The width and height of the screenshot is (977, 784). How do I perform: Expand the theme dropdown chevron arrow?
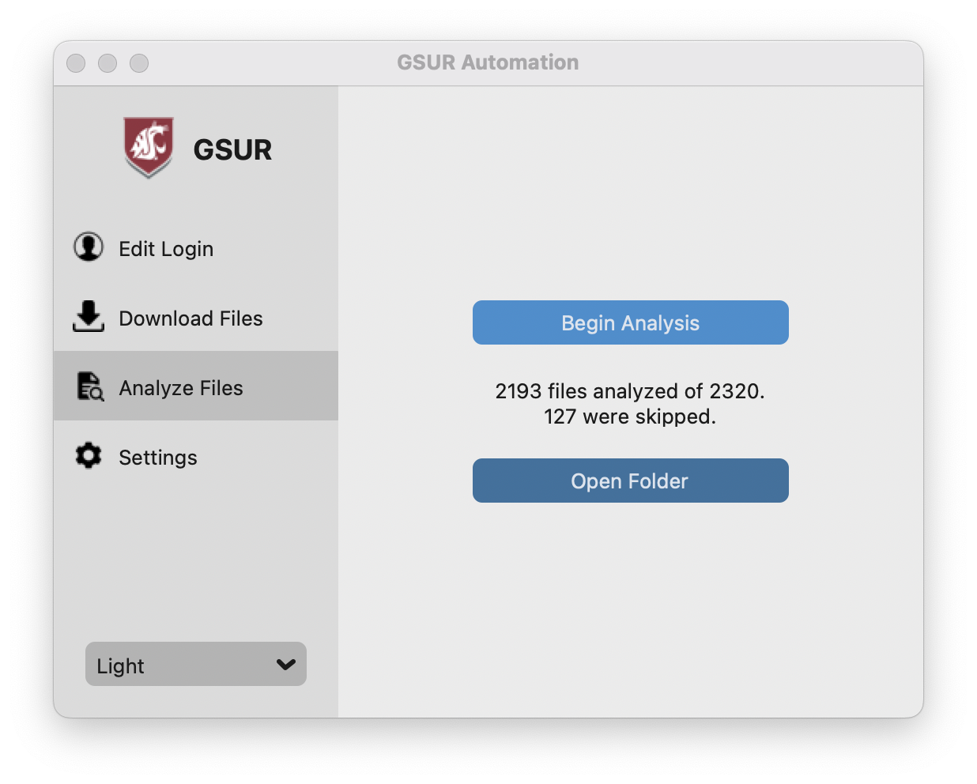[286, 665]
